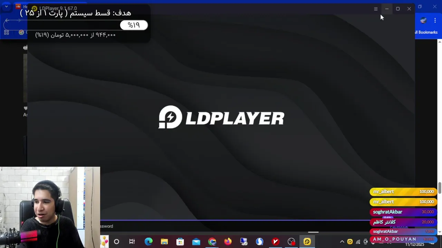This screenshot has width=442, height=248.
Task: Restore down the Chrome window
Action: (x=420, y=7)
